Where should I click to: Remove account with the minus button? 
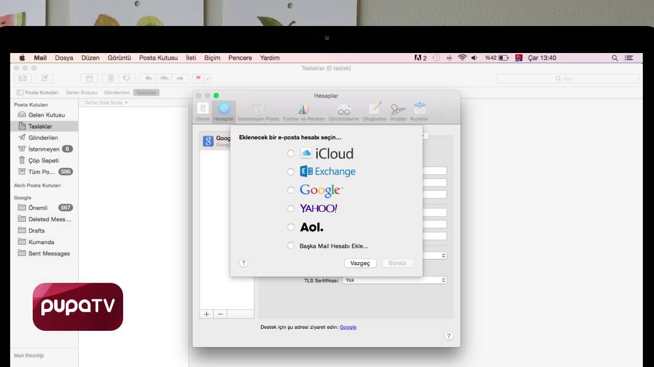pos(220,314)
